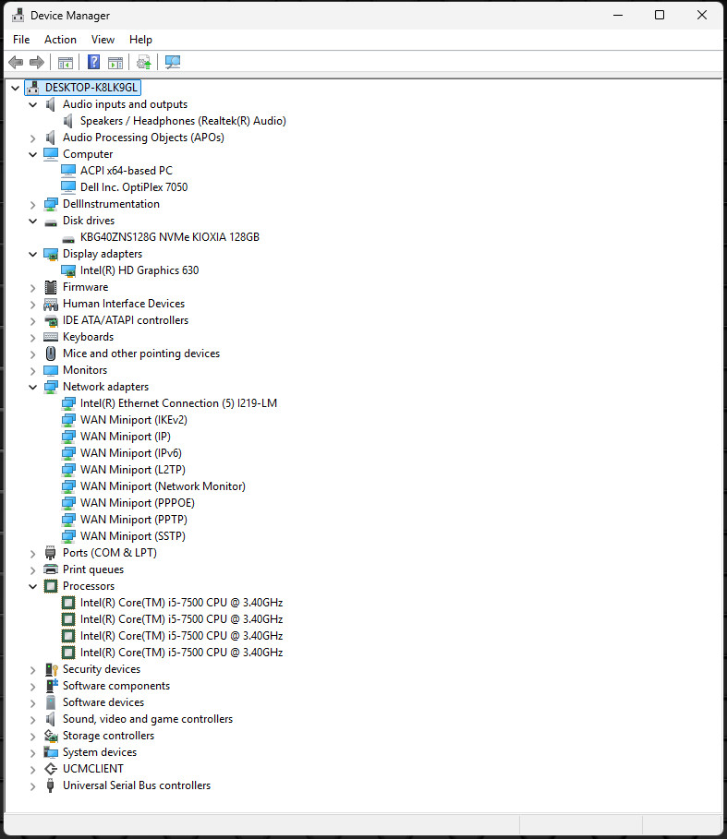This screenshot has width=727, height=839.
Task: Open the Help menu
Action: click(x=140, y=40)
